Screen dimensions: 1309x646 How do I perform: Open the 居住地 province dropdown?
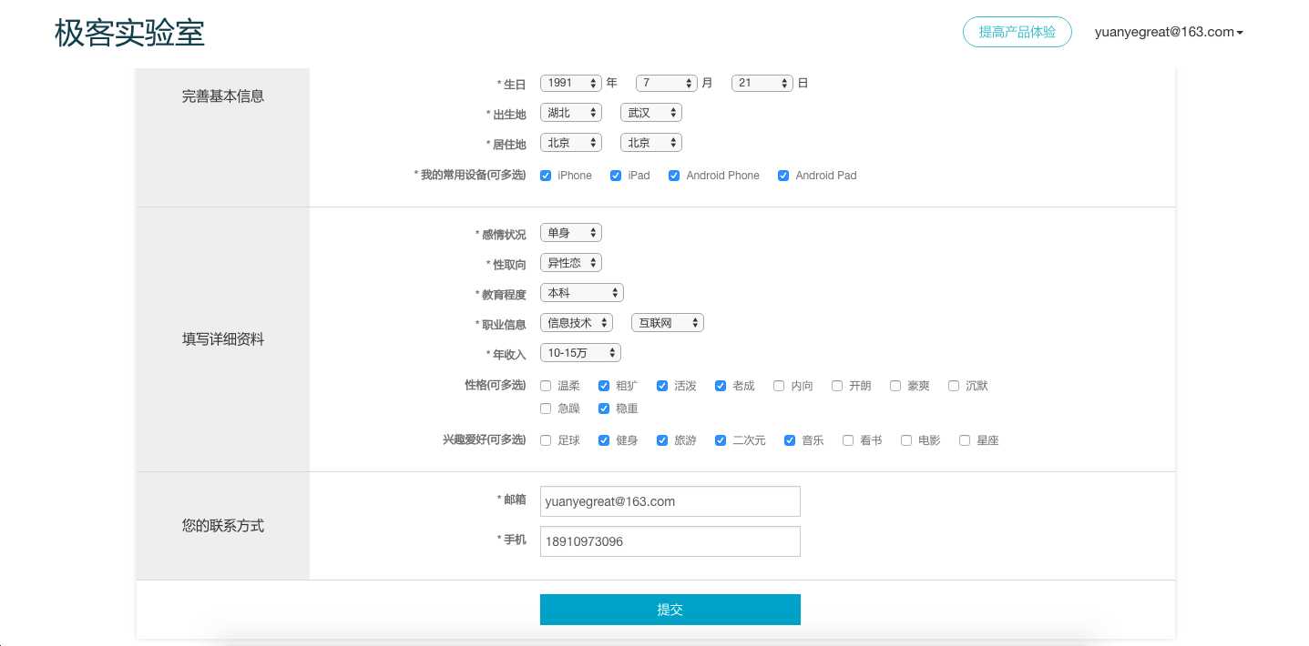[x=571, y=143]
